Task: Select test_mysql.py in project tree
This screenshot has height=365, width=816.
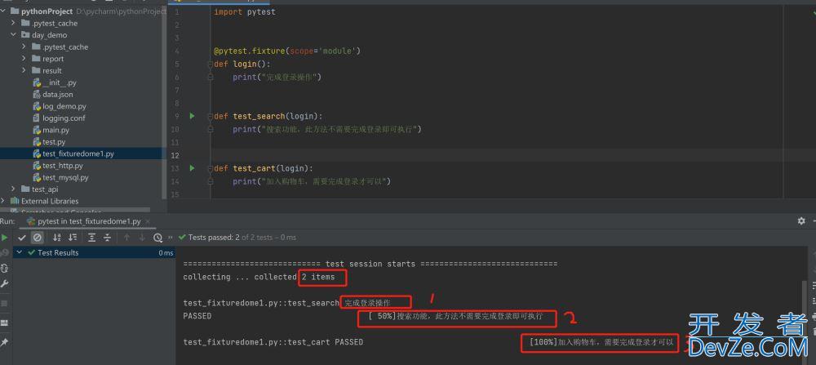Action: coord(65,177)
